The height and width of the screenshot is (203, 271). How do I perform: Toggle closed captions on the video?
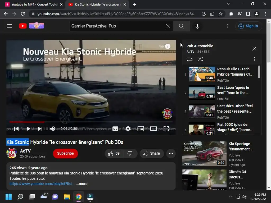pyautogui.click(x=115, y=129)
